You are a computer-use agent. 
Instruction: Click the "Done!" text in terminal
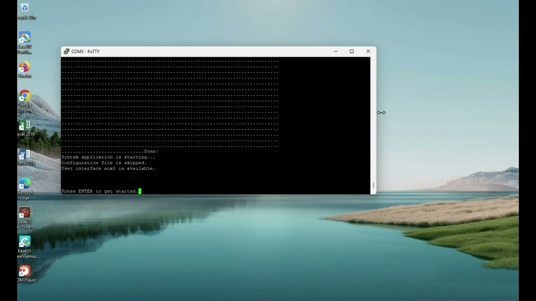pos(151,151)
